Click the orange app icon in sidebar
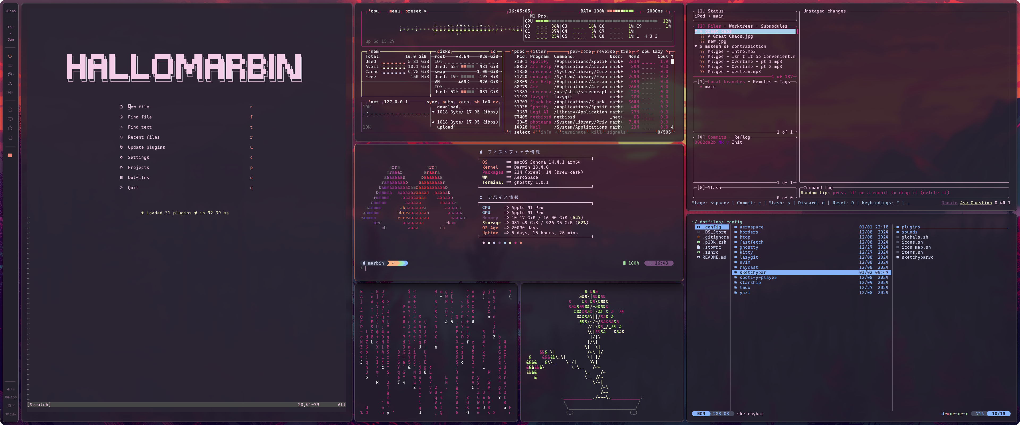Image resolution: width=1020 pixels, height=425 pixels. coord(10,155)
